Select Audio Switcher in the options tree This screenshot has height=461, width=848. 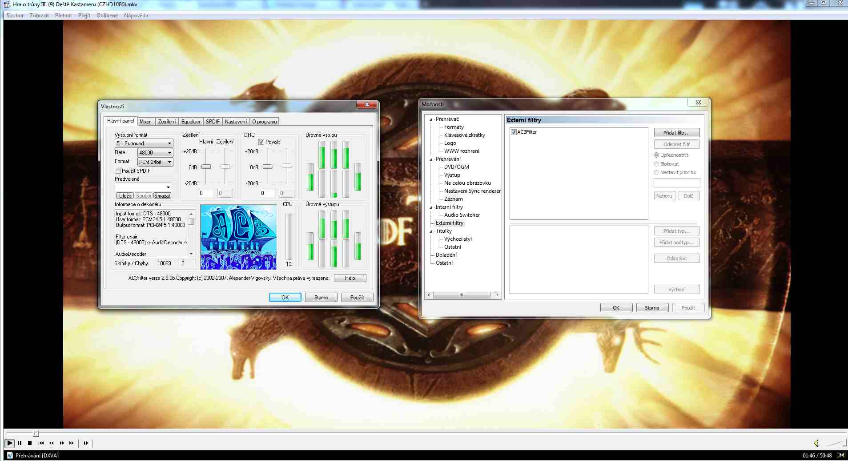point(462,215)
